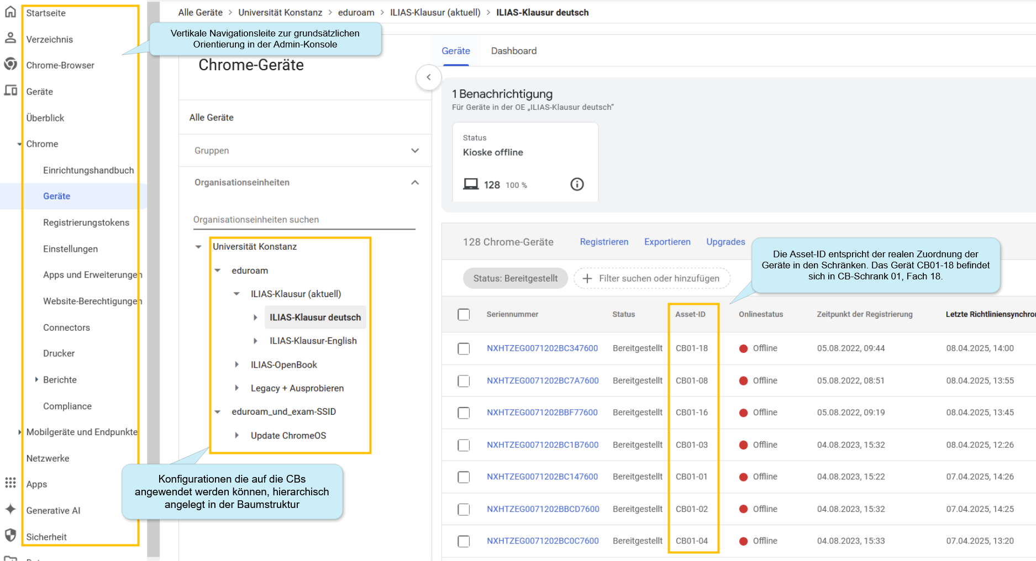Open Drucker menu item

point(59,353)
